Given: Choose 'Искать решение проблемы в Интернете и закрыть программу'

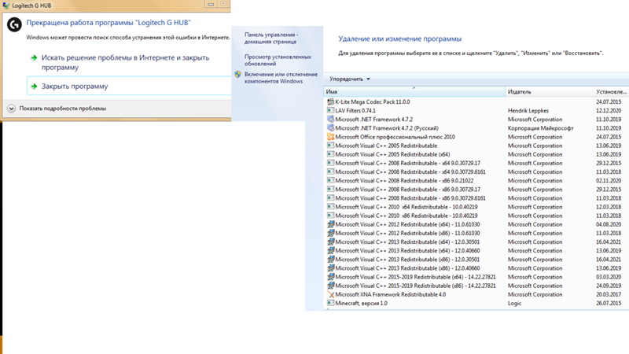Looking at the screenshot, I should [x=126, y=63].
